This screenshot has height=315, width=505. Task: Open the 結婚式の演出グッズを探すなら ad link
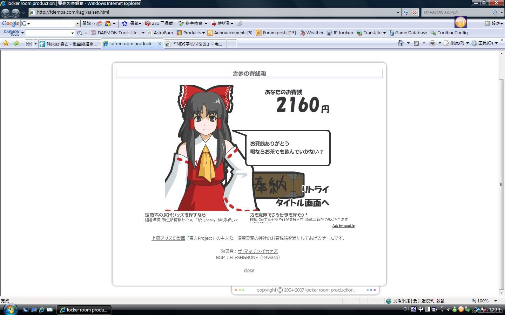point(175,215)
